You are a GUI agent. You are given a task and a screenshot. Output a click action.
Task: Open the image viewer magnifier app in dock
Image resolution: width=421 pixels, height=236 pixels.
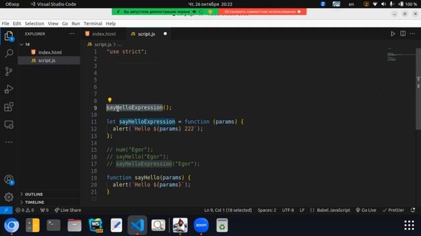(x=159, y=226)
